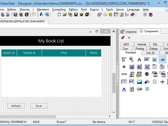Select the RadioGroup component icon
Viewport: 168px width, 126px height.
162,67
